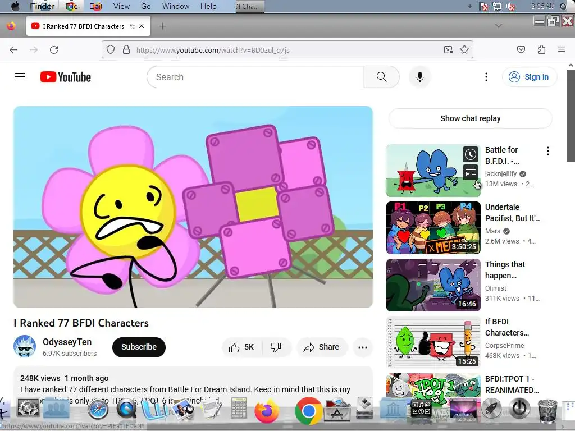Viewport: 575px width, 431px height.
Task: Open Calculator from the dock
Action: 239,409
